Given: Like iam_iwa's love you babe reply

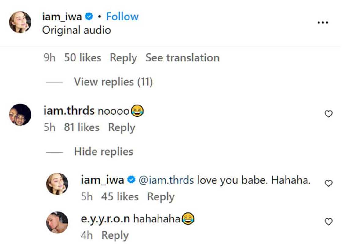Looking at the screenshot, I should click(x=328, y=183).
